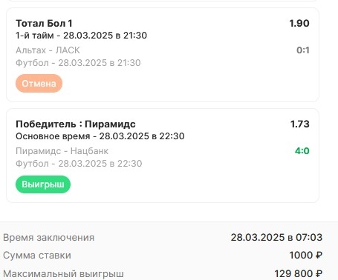The height and width of the screenshot is (280, 338).
Task: Click the 1.73 odds value
Action: (x=300, y=124)
